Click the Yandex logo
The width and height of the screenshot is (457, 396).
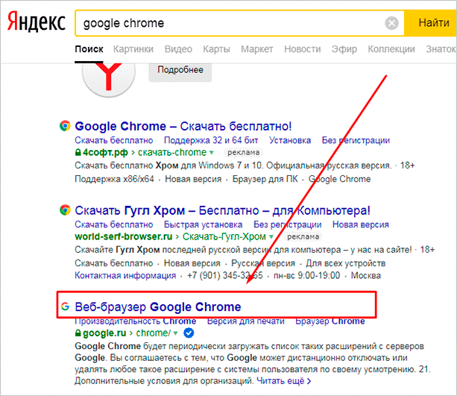click(36, 22)
